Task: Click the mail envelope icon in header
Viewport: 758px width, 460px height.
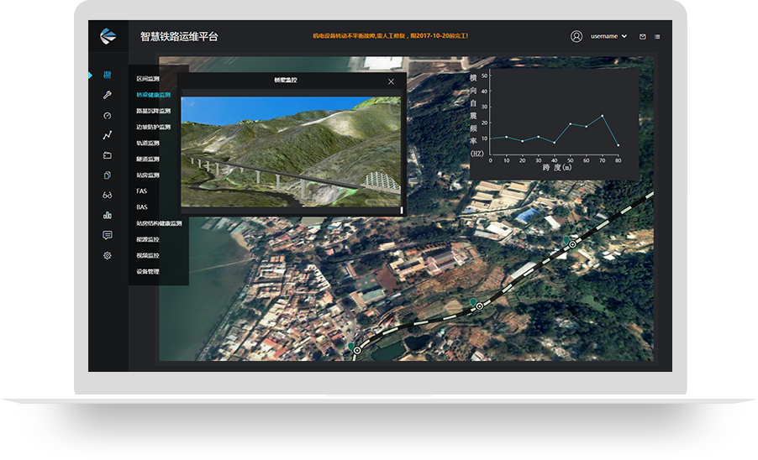Action: point(643,37)
